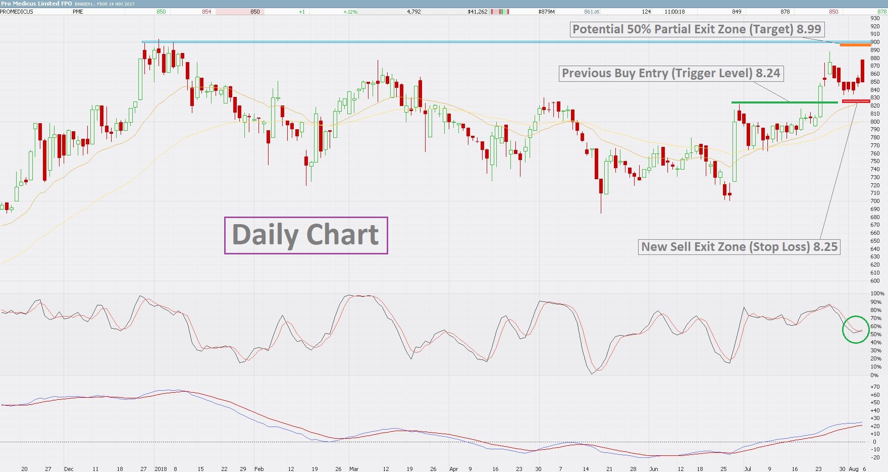This screenshot has width=888, height=472.
Task: Click the Previous Buy Entry 8.24 annotation
Action: [671, 73]
